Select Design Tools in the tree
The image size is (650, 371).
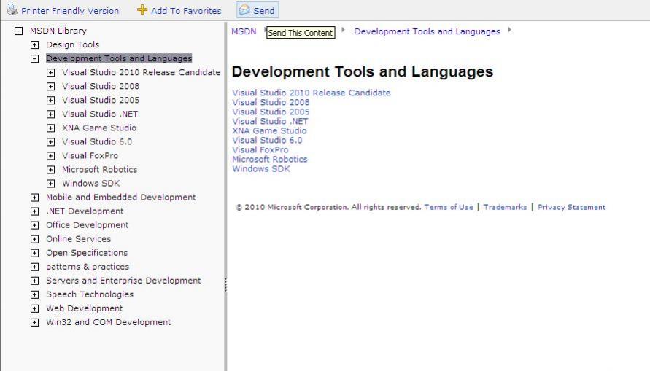[x=72, y=44]
